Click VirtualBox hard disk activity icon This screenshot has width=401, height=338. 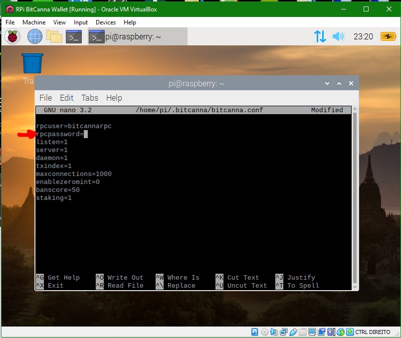[x=255, y=332]
